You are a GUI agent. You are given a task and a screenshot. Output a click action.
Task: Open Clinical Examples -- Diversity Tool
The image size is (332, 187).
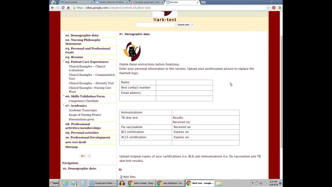click(91, 83)
